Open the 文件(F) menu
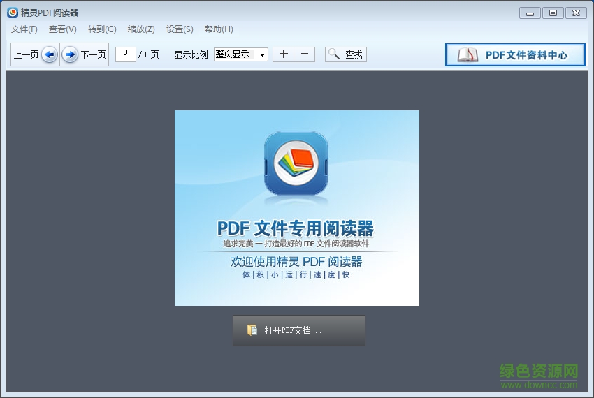Image resolution: width=594 pixels, height=398 pixels. pos(24,29)
